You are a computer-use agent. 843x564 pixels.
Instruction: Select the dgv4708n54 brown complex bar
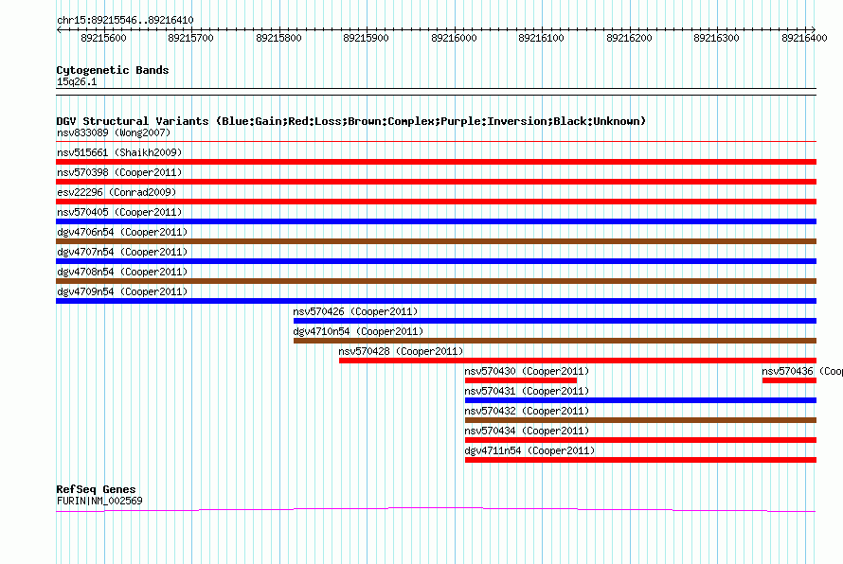pyautogui.click(x=436, y=281)
